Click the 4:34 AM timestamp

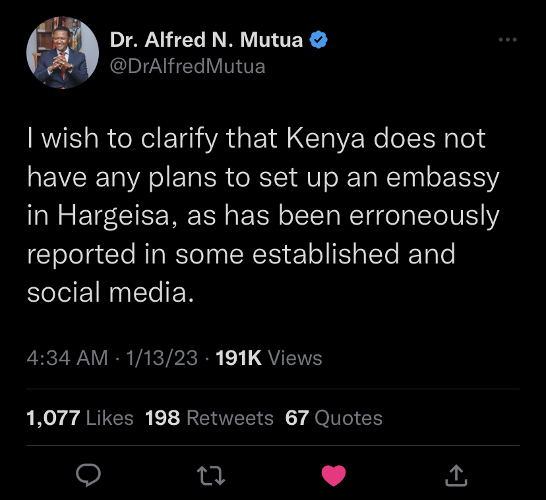pos(67,358)
